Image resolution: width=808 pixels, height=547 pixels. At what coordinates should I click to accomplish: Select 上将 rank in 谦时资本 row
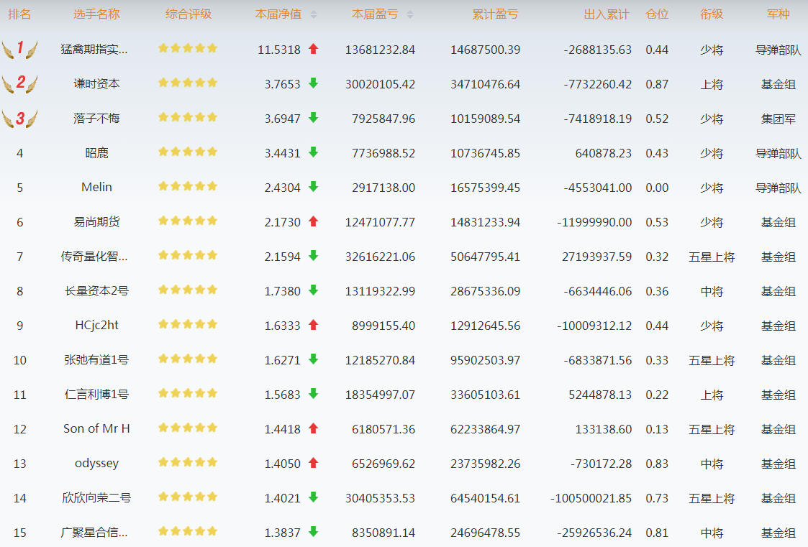point(712,84)
